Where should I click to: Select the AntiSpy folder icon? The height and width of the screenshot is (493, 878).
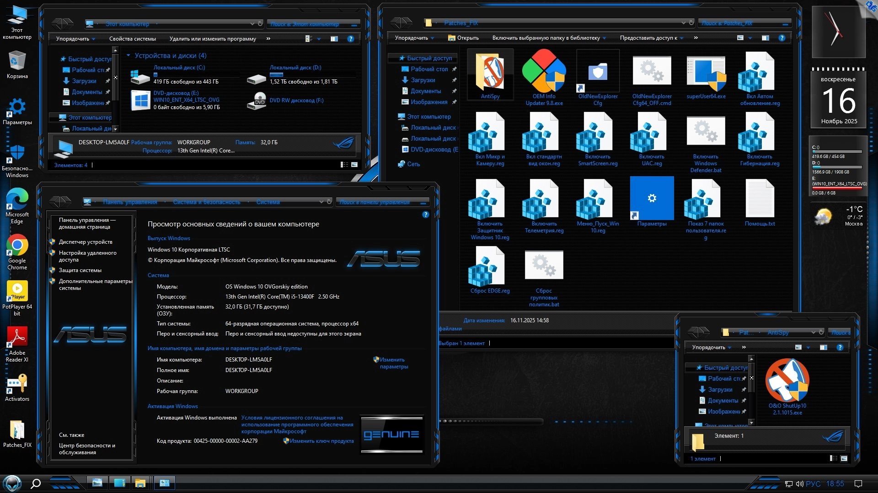tap(490, 73)
